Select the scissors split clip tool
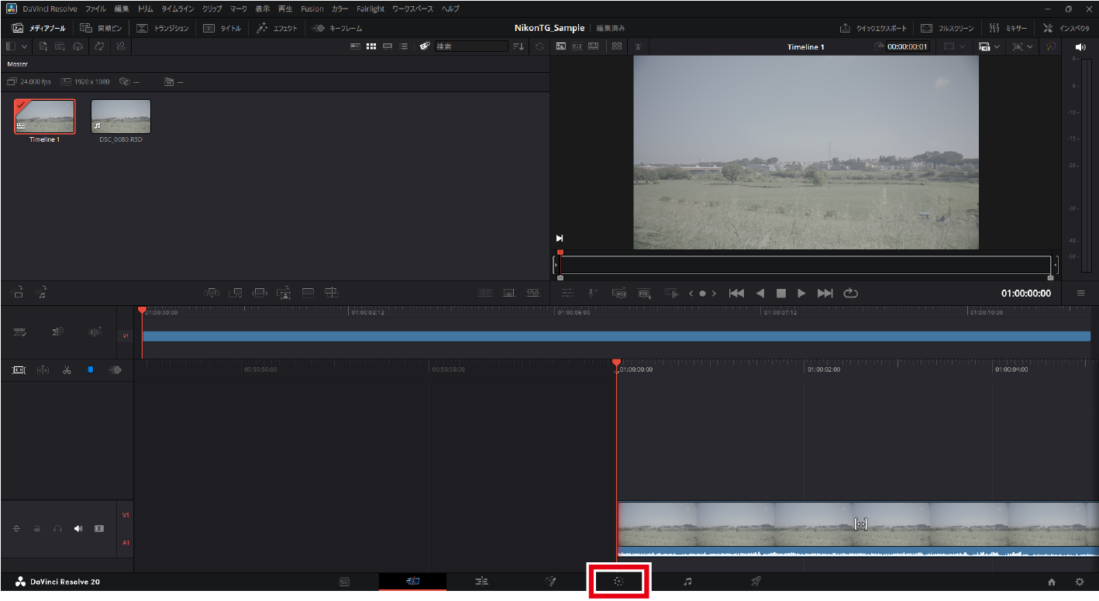Image resolution: width=1099 pixels, height=601 pixels. [67, 370]
